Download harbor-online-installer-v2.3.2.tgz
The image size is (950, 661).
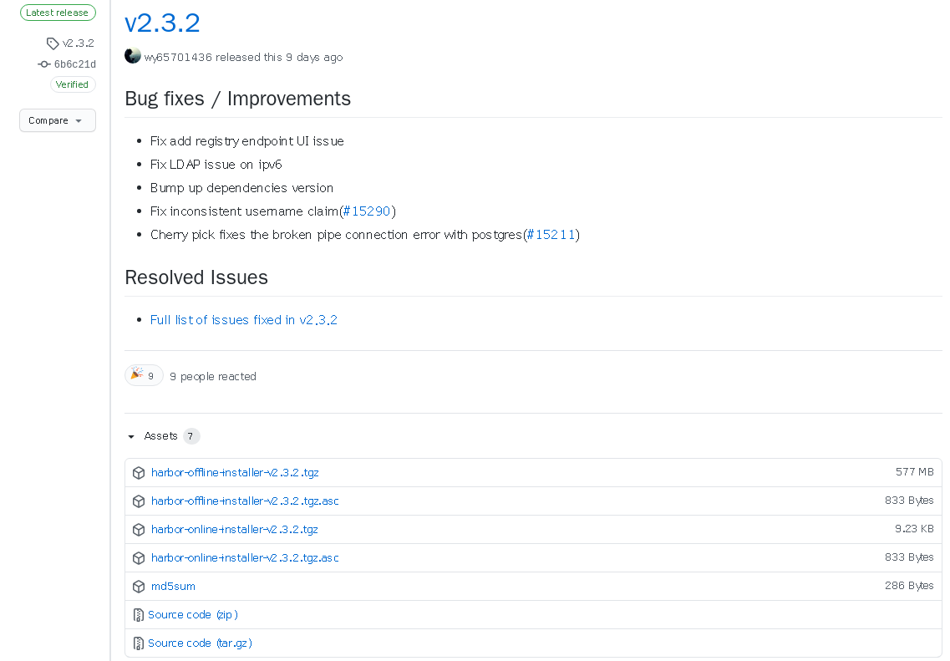[x=235, y=530]
